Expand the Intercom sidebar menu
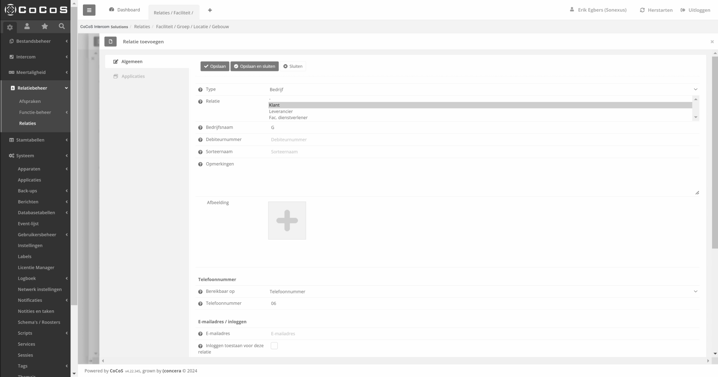This screenshot has height=377, width=718. [38, 57]
